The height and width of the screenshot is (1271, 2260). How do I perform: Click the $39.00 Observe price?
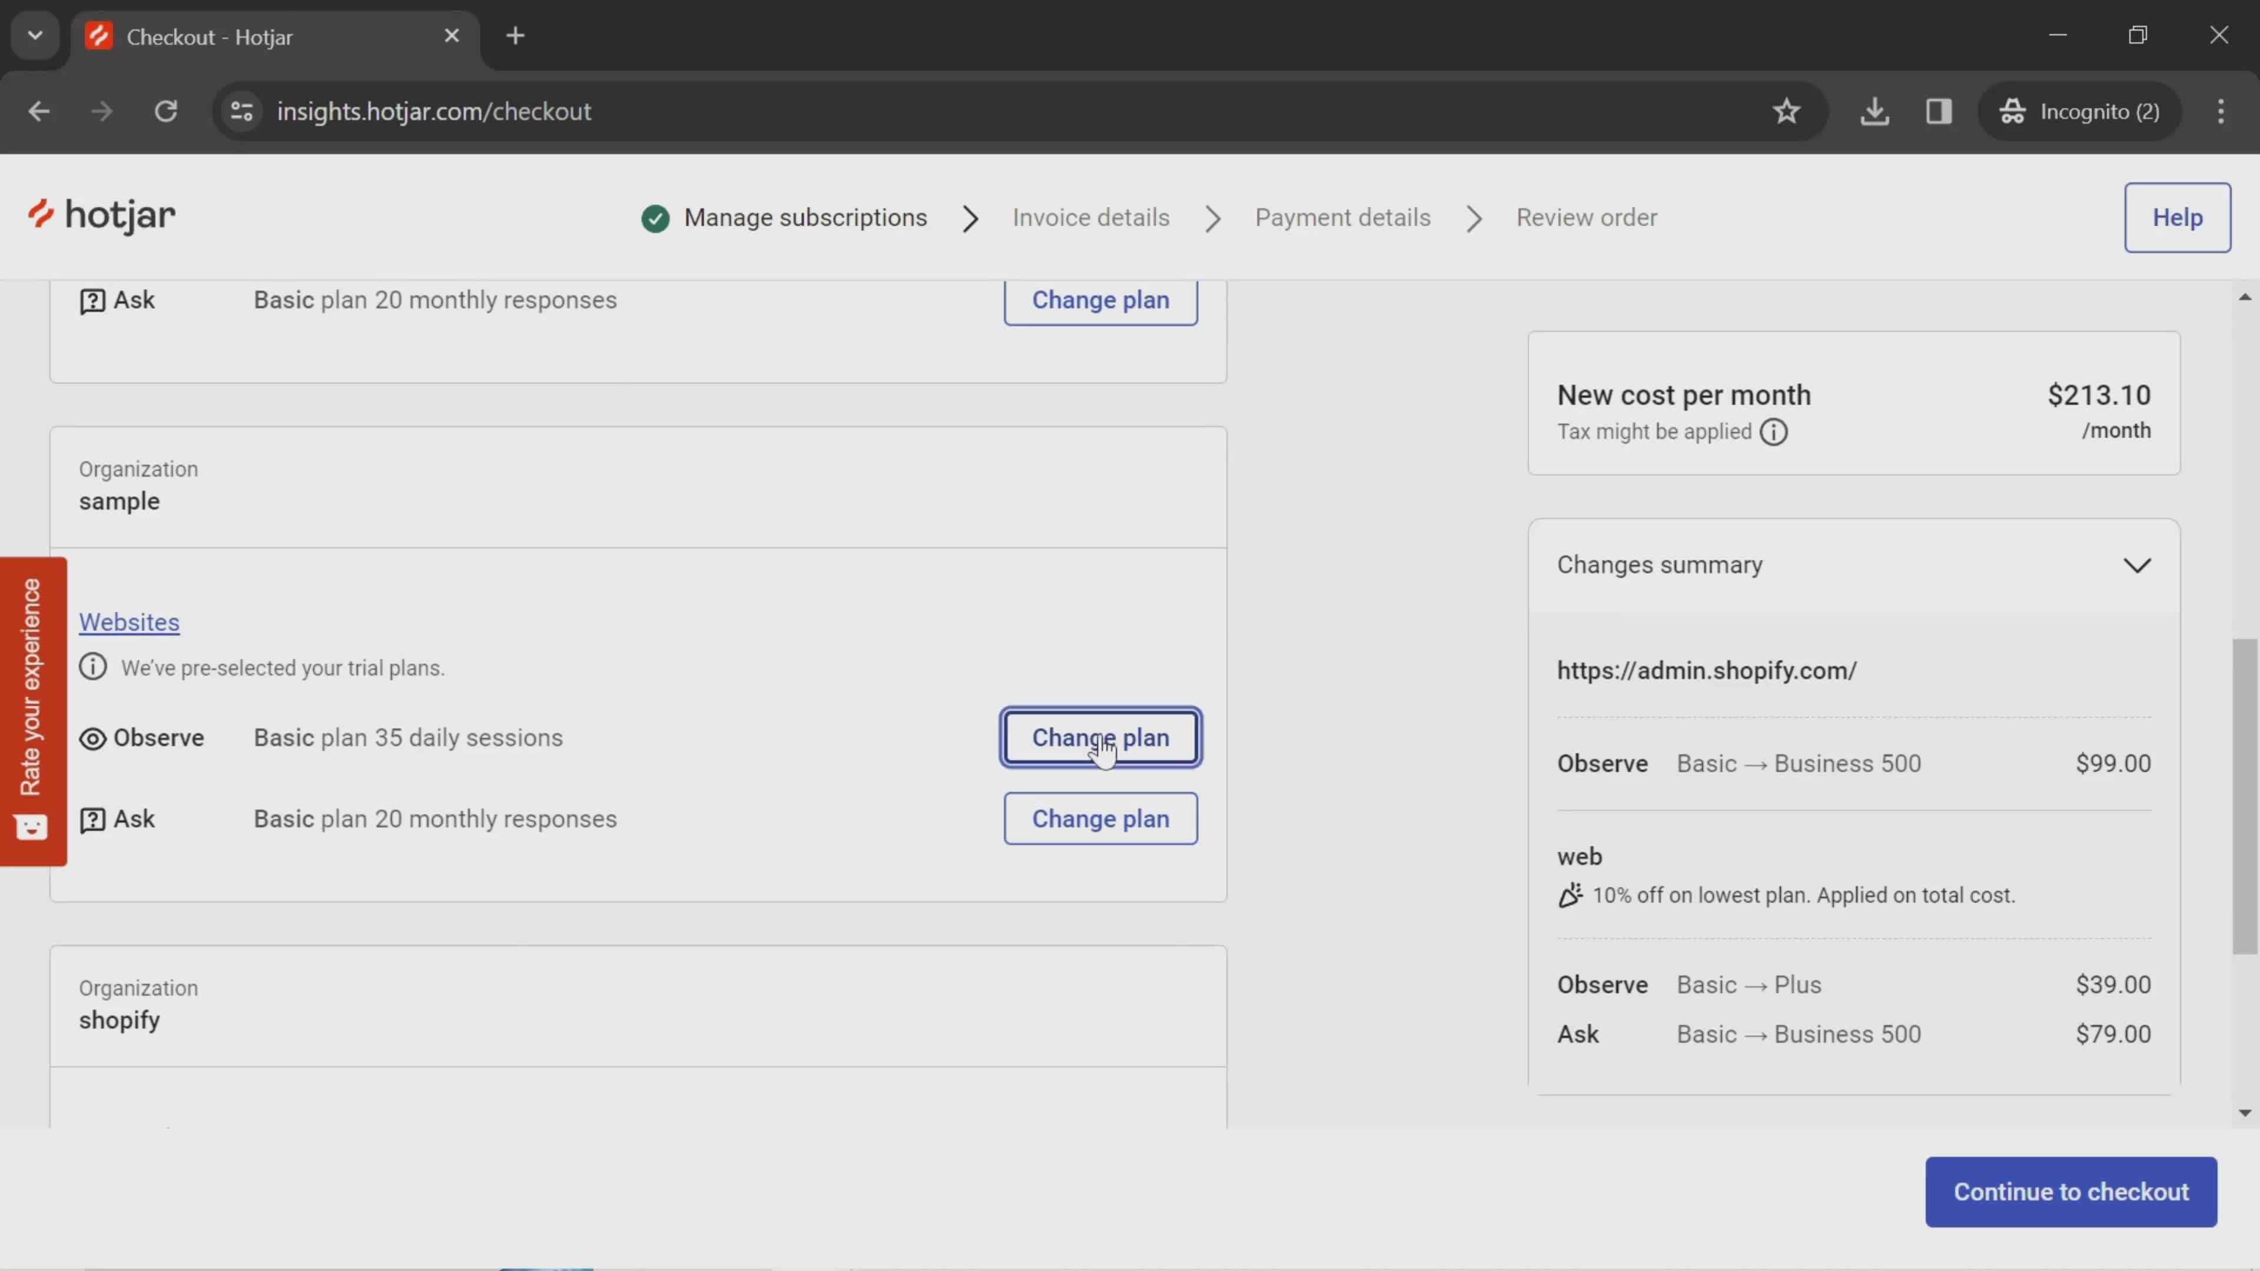click(2113, 984)
